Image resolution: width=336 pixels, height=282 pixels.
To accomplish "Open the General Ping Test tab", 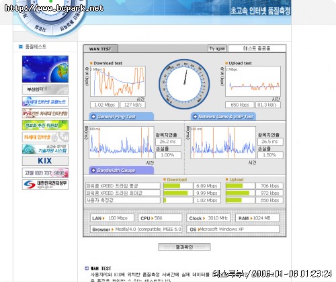I will pos(122,117).
